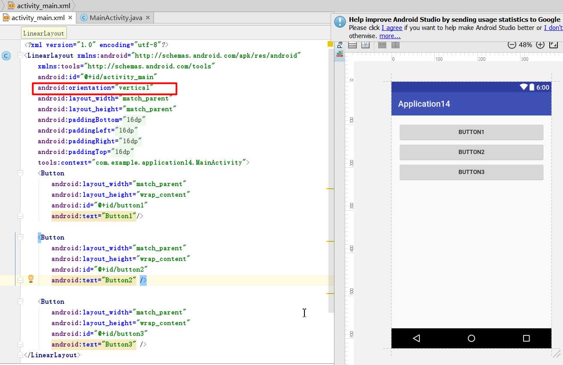Collapse the LinearLayout root element fold
Image resolution: width=563 pixels, height=365 pixels.
tap(20, 56)
